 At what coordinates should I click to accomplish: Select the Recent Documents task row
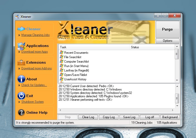(x=116, y=52)
